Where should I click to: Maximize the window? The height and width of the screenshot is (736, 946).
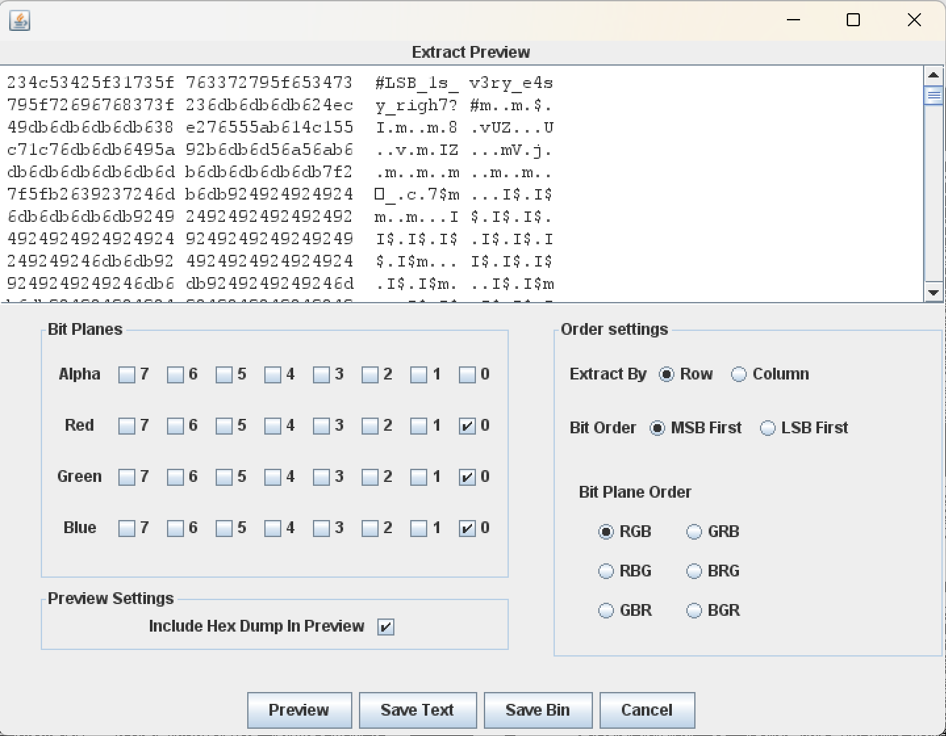click(853, 20)
